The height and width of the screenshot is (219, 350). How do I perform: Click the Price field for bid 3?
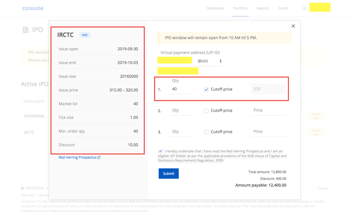tap(268, 132)
